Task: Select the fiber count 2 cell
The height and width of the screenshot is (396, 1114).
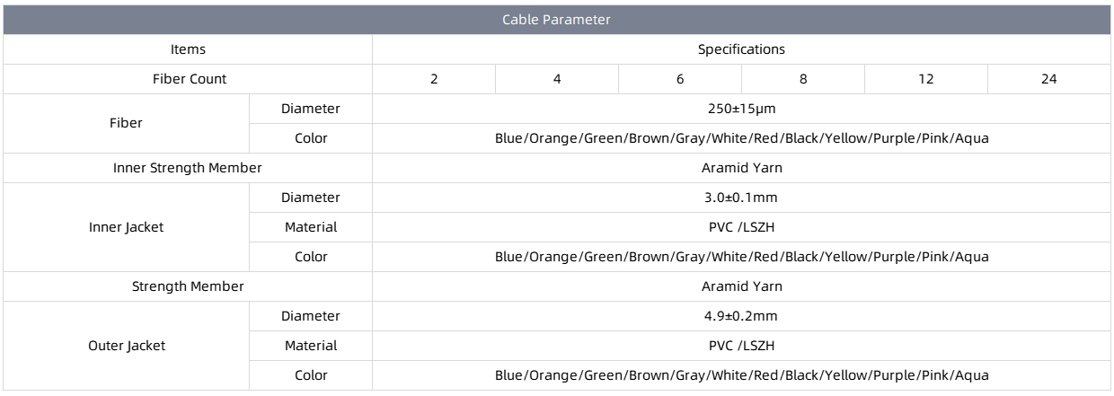Action: click(x=434, y=79)
